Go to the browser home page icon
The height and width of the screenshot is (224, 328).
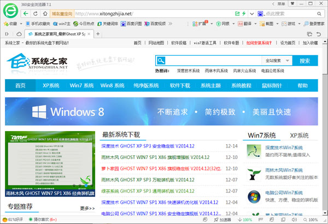pos(45,14)
